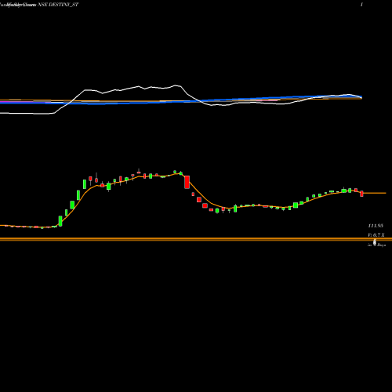Click the 'NSE DESTINY_ST' chart title text
The width and height of the screenshot is (392, 392).
pos(58,5)
